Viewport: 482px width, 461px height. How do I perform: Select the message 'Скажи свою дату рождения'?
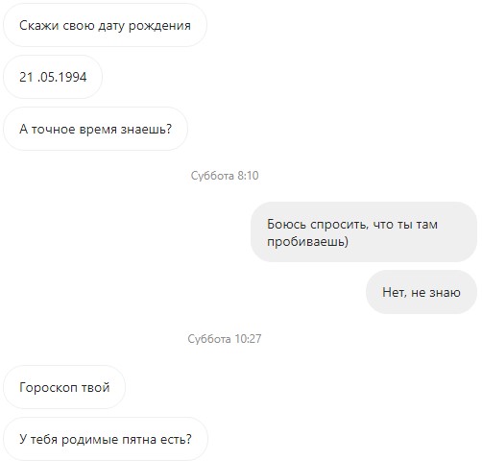(x=105, y=25)
